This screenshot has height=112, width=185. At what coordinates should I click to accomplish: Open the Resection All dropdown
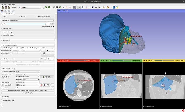coord(35,88)
